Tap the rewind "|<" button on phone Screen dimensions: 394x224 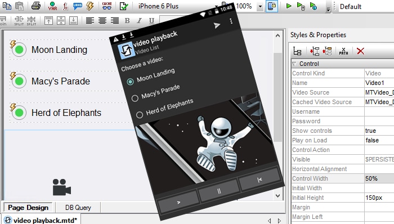click(x=260, y=180)
